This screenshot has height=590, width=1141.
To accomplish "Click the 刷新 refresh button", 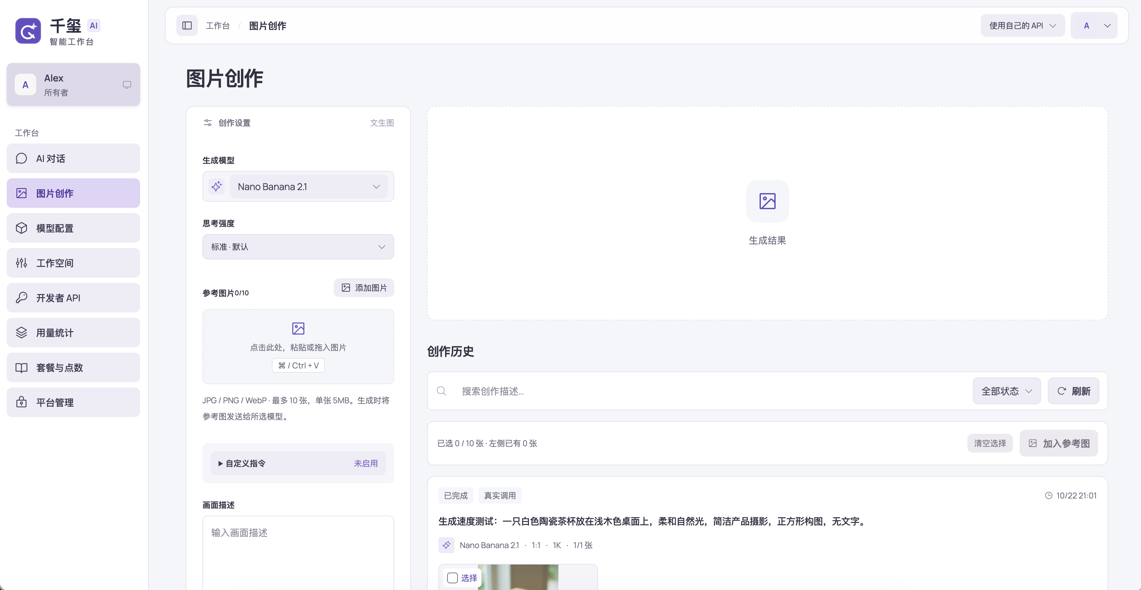I will (1073, 391).
